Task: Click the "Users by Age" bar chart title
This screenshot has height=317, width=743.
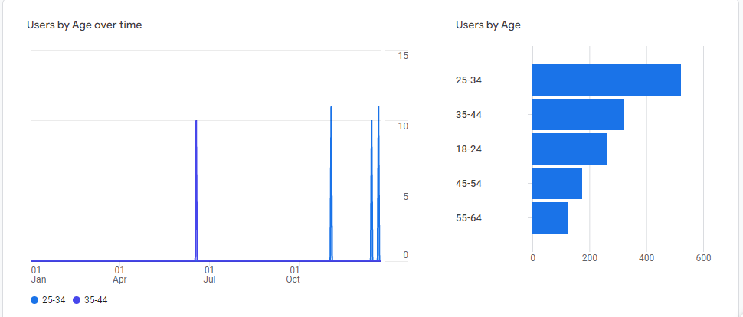Action: coord(488,25)
